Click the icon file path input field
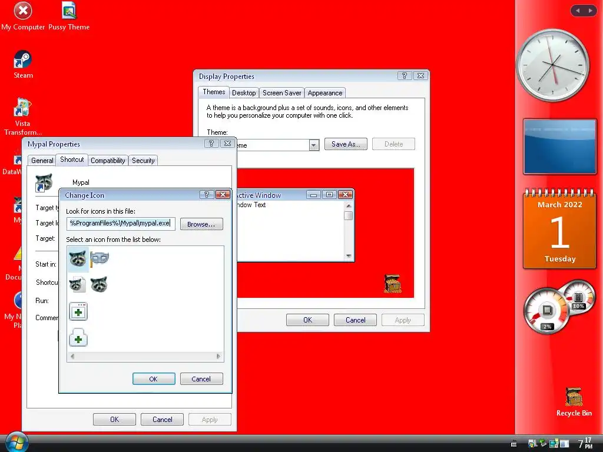 121,223
